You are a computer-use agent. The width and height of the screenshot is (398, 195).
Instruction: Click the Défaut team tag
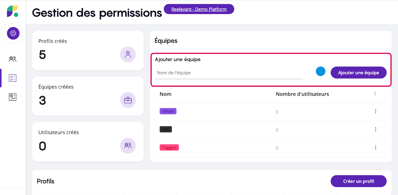pyautogui.click(x=168, y=111)
